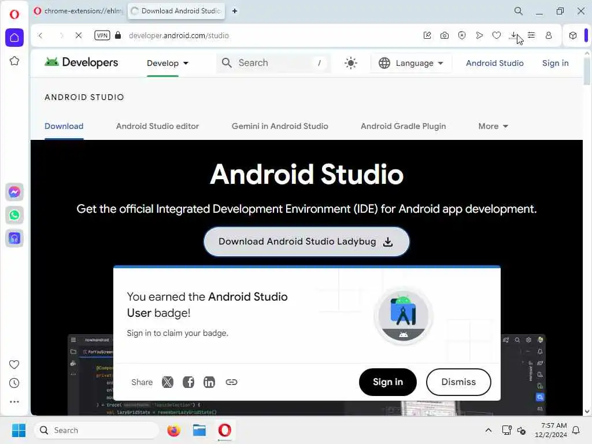Open the downloads arrow icon
The image size is (592, 444).
[x=513, y=35]
